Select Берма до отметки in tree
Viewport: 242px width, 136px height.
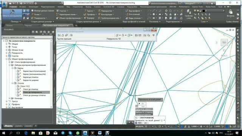point(31,77)
